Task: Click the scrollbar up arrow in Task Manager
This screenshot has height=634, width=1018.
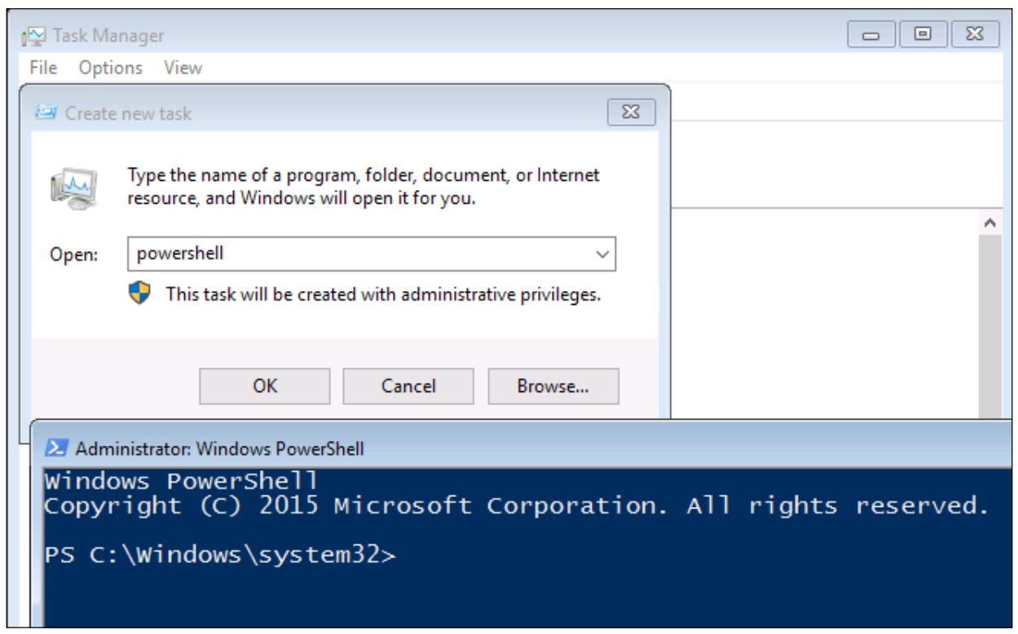Action: tap(990, 222)
